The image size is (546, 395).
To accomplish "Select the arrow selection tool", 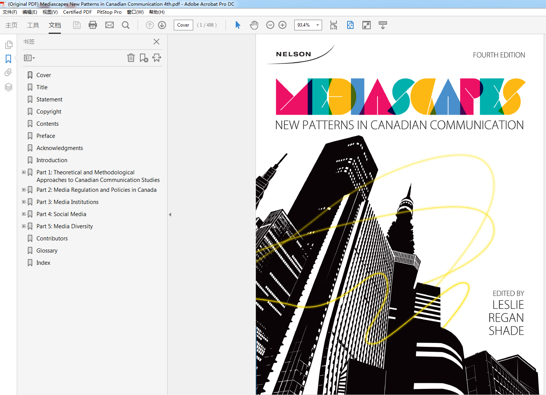I will coord(238,25).
